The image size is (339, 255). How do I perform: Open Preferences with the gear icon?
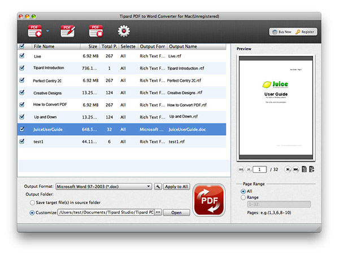click(123, 31)
